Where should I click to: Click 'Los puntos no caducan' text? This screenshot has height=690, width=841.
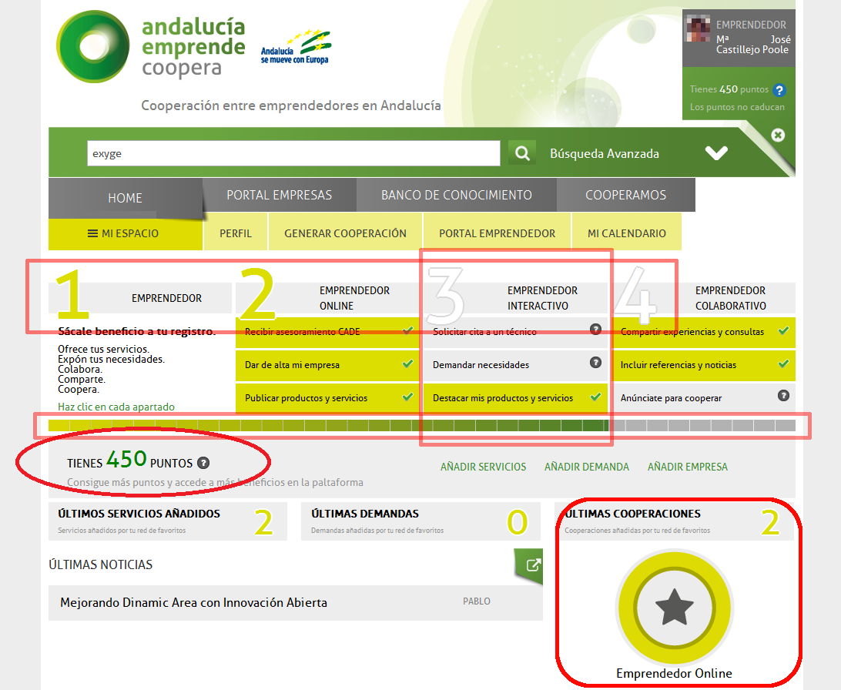point(737,107)
